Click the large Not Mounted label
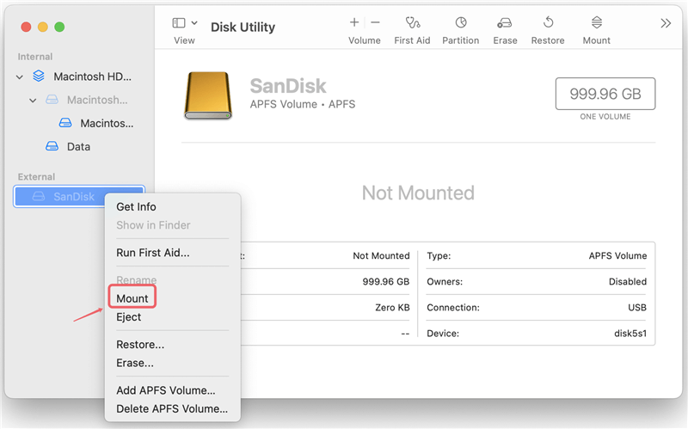688x429 pixels. (418, 193)
